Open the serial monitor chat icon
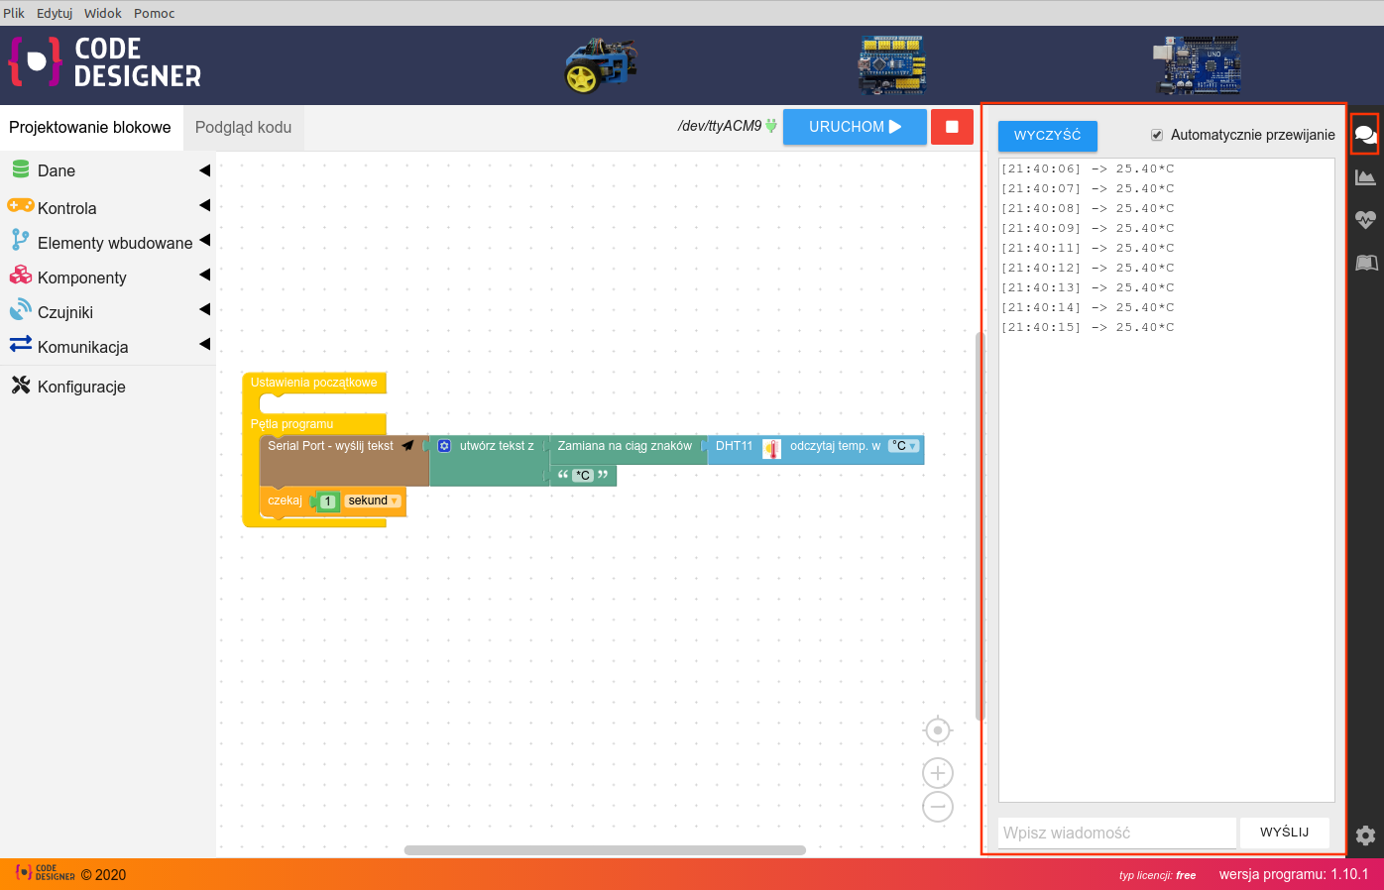Image resolution: width=1384 pixels, height=890 pixels. pyautogui.click(x=1365, y=135)
